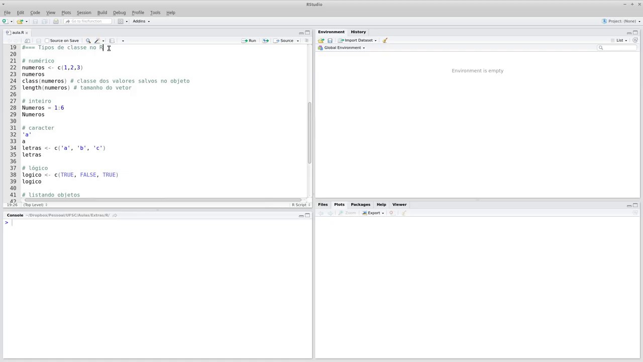Open the Global Environment dropdown
Viewport: 643px width, 362px height.
[x=342, y=48]
